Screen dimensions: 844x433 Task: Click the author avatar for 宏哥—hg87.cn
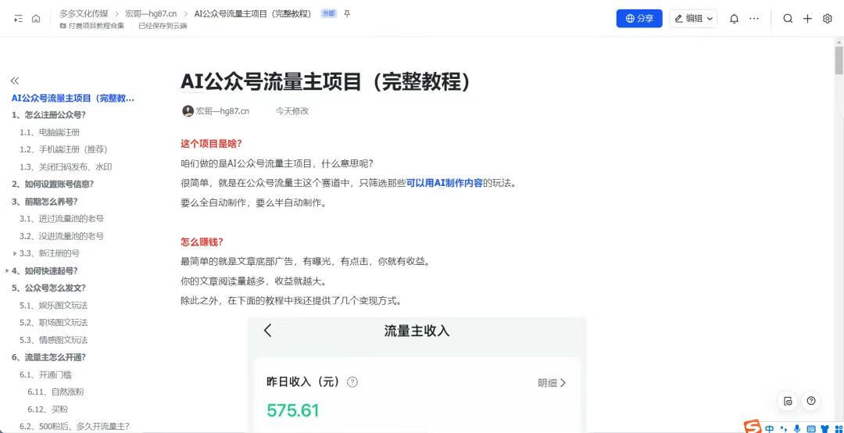tap(188, 111)
